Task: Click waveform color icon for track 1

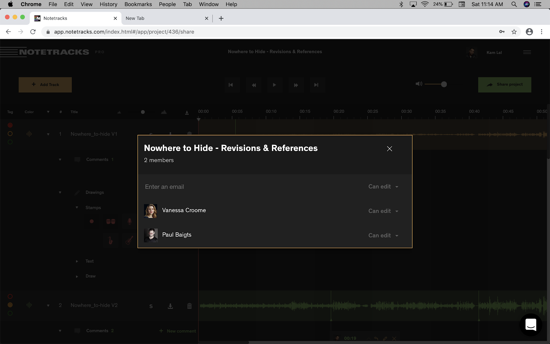Action: (29, 134)
